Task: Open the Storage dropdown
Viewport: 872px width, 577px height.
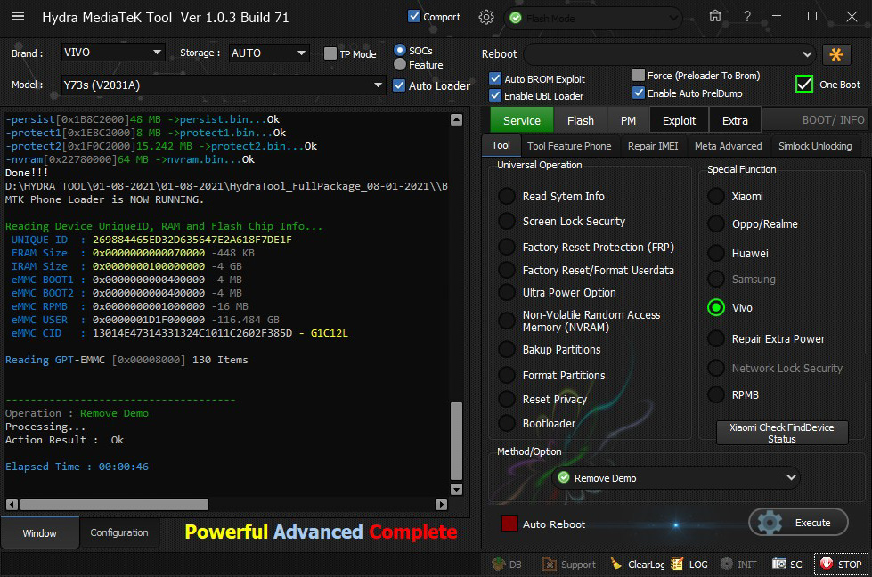Action: tap(269, 53)
